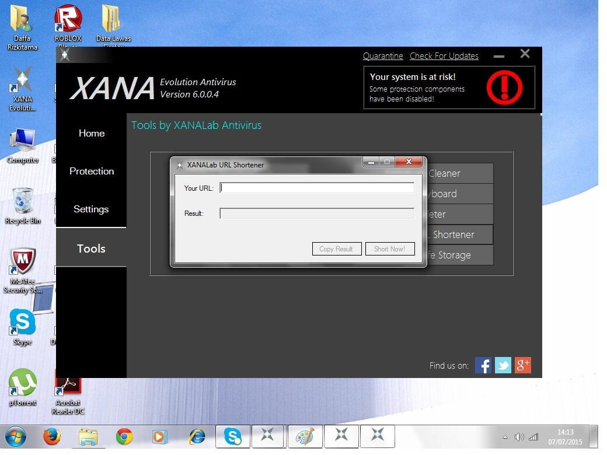Open Windows Media Player taskbar icon
Screen dimensions: 607x455
pyautogui.click(x=159, y=437)
